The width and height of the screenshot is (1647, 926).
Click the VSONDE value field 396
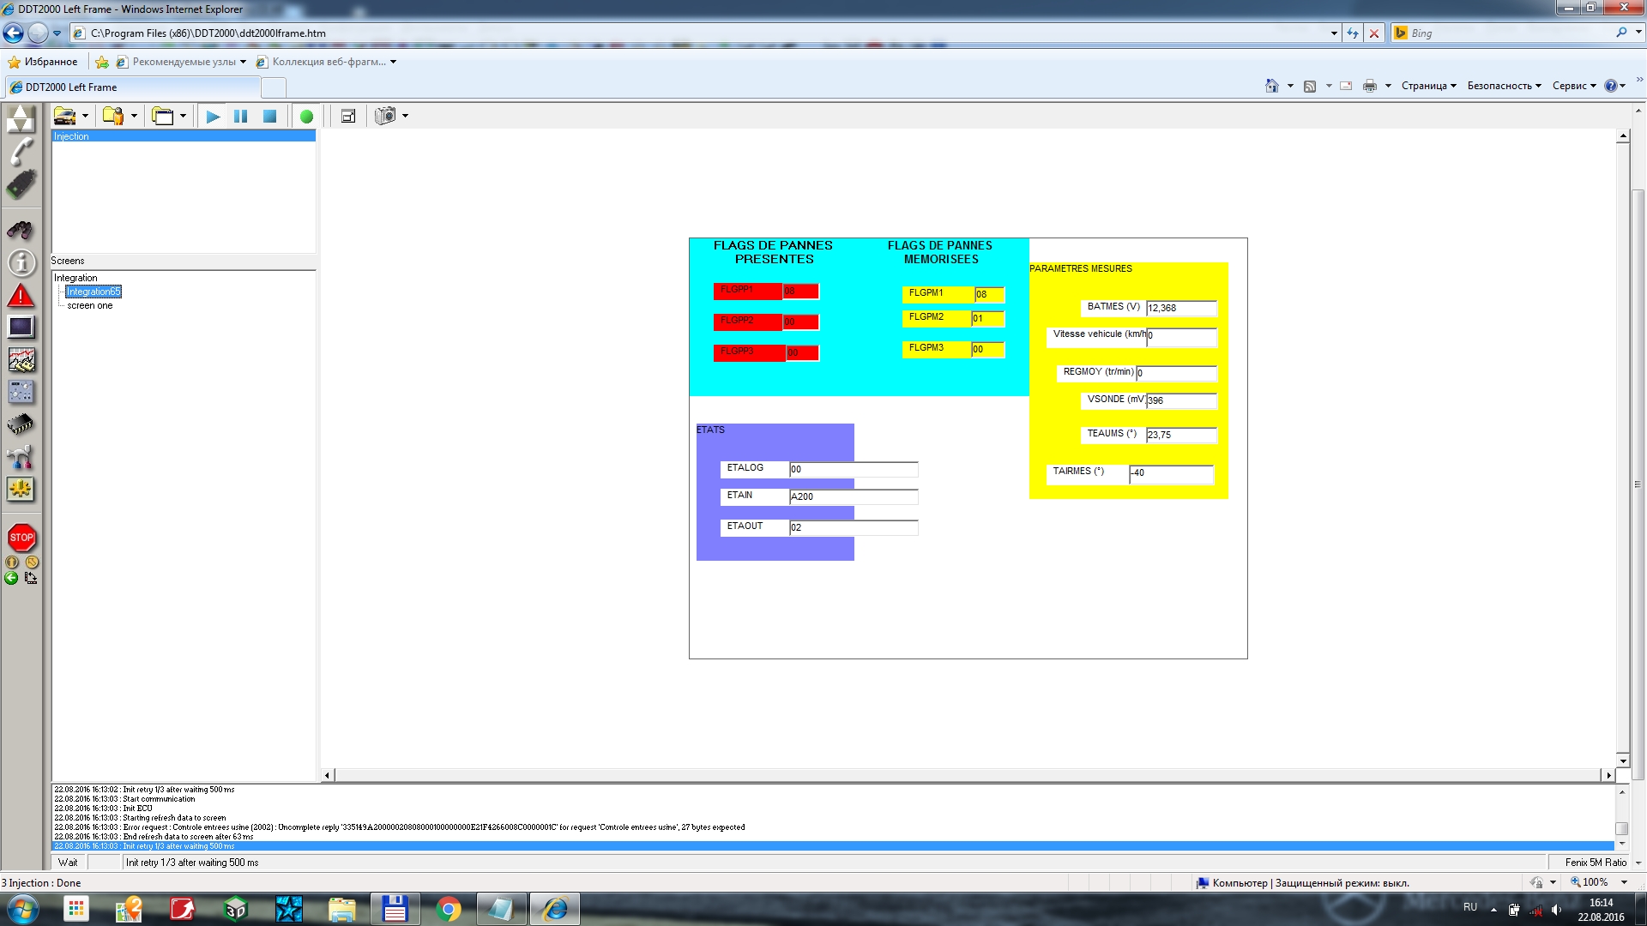click(1181, 400)
